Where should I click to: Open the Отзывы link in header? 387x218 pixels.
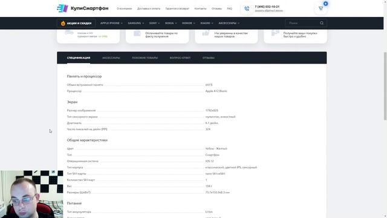tap(216, 8)
